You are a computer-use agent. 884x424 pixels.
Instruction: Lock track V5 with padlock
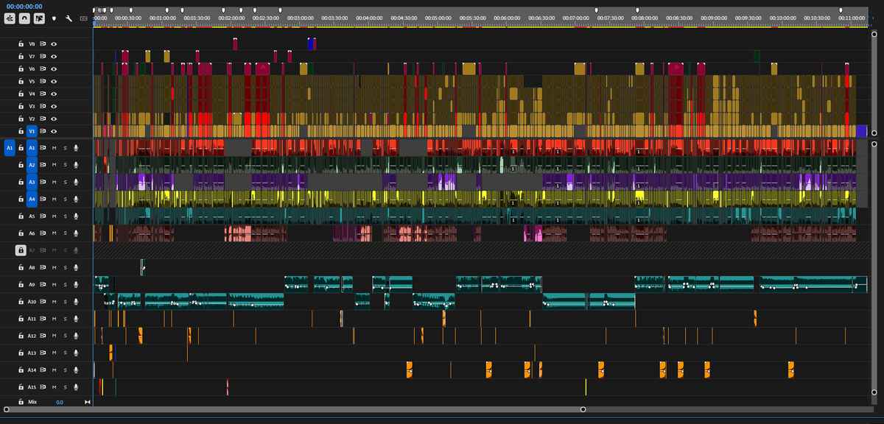21,81
